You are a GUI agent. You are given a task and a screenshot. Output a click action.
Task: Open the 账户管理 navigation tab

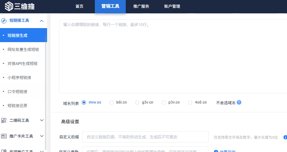point(172,6)
